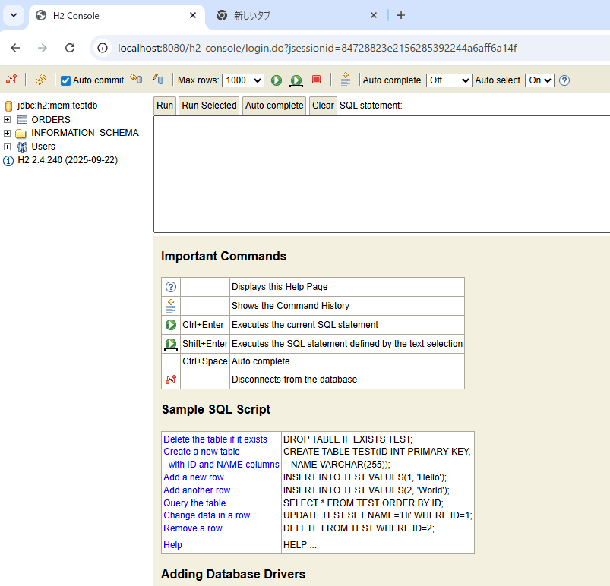The height and width of the screenshot is (586, 610).
Task: Click the green Run icon in the toolbar
Action: click(x=277, y=80)
